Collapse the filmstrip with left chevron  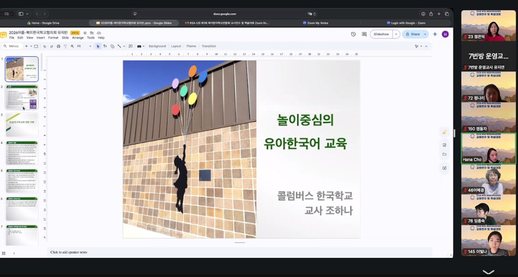click(14, 253)
